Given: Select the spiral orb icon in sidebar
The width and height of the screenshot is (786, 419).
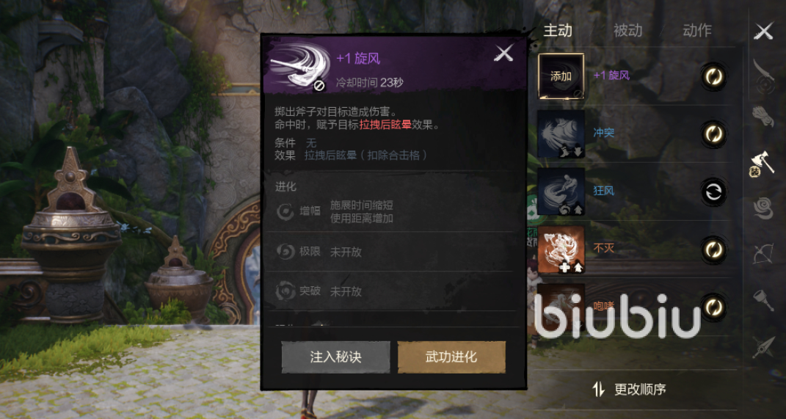Looking at the screenshot, I should point(763,208).
